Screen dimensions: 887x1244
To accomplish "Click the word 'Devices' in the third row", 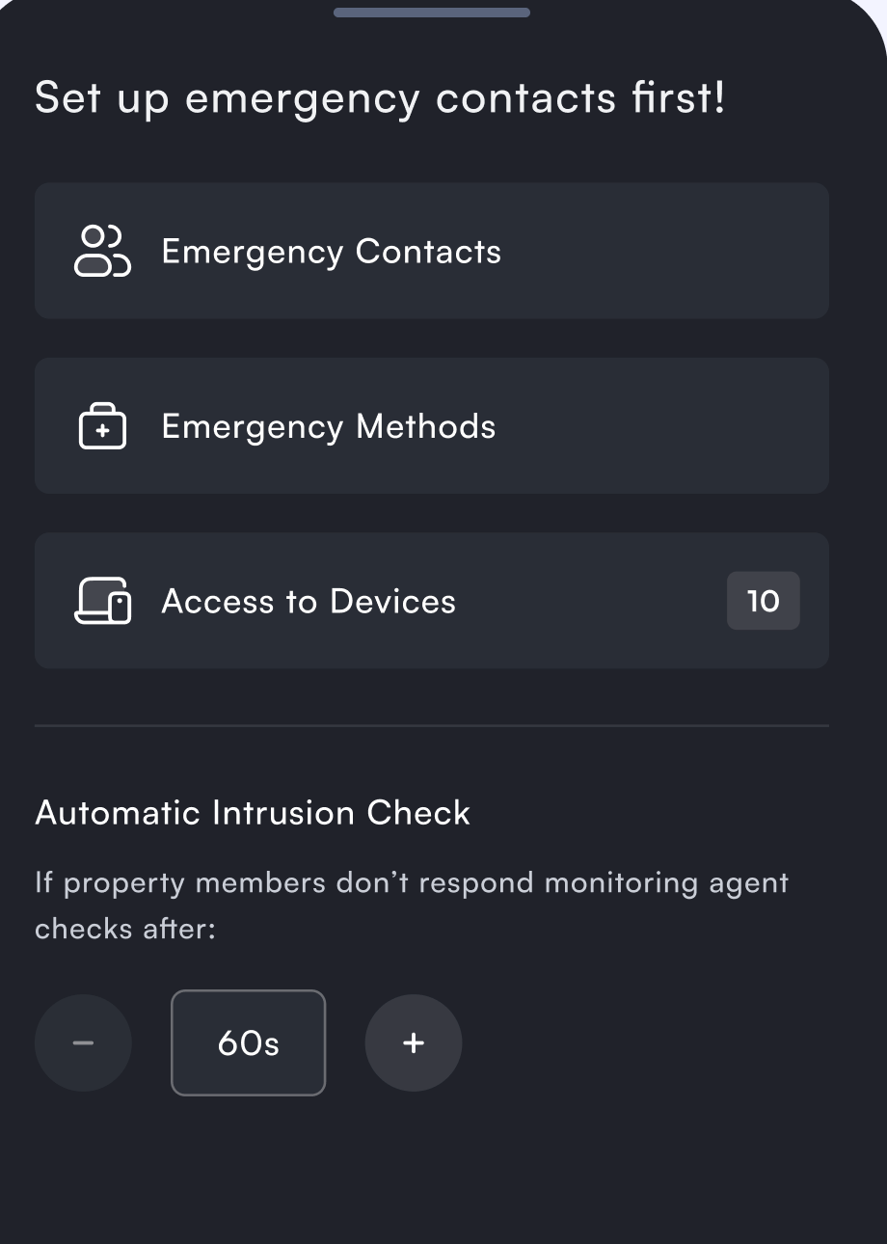I will pos(393,601).
